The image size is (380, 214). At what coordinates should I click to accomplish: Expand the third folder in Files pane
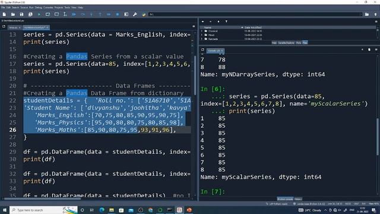[x=202, y=39]
